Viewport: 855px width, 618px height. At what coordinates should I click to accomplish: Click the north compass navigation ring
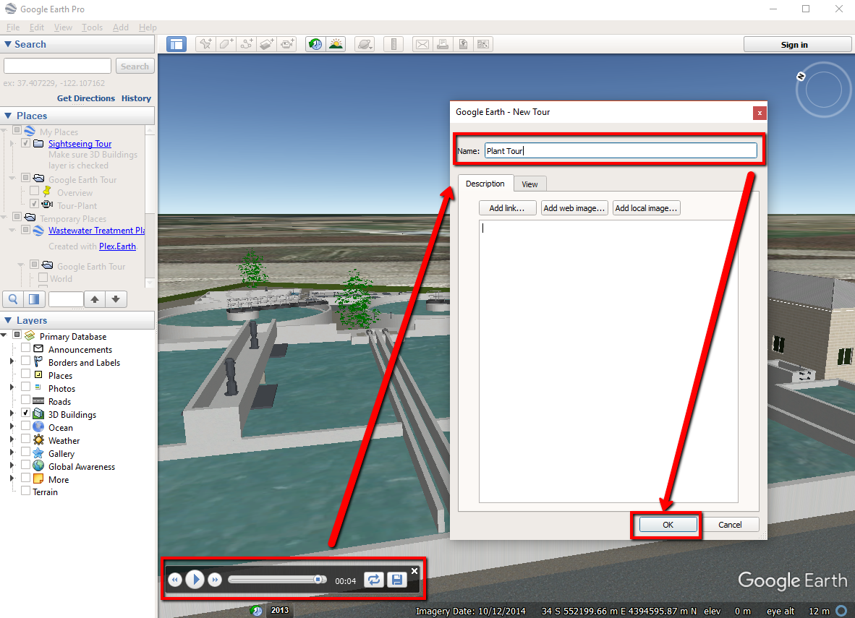[823, 90]
